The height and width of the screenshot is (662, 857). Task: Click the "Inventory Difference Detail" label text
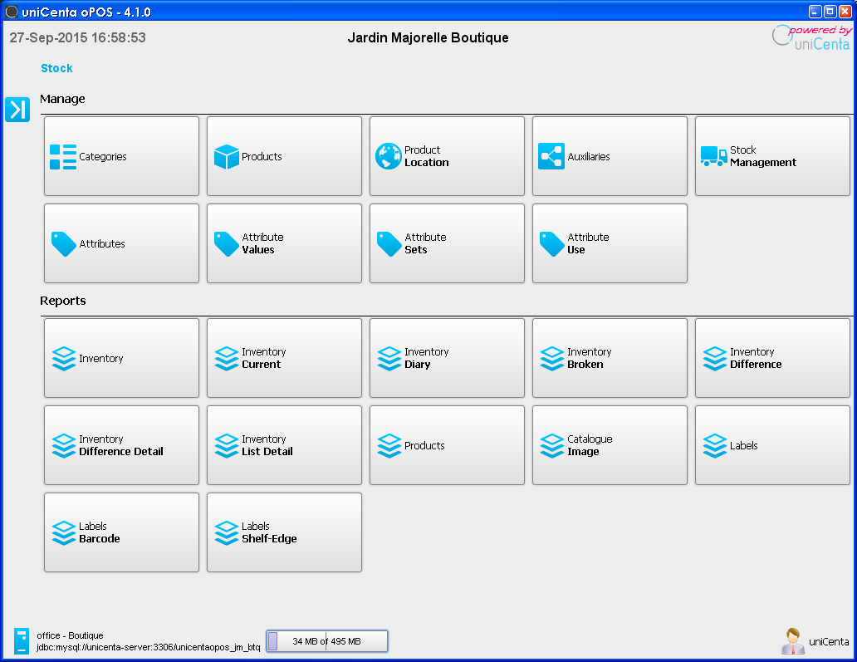pyautogui.click(x=120, y=446)
